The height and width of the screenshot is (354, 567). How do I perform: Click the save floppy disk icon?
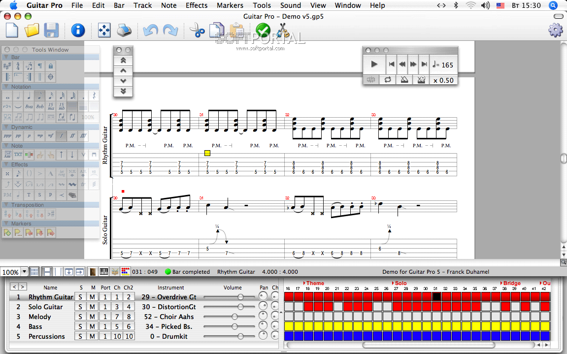click(x=51, y=31)
